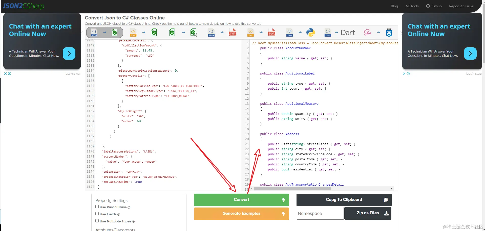485x231 pixels.
Task: Click the 'oneLabelAtATime': true line
Action: (122, 182)
